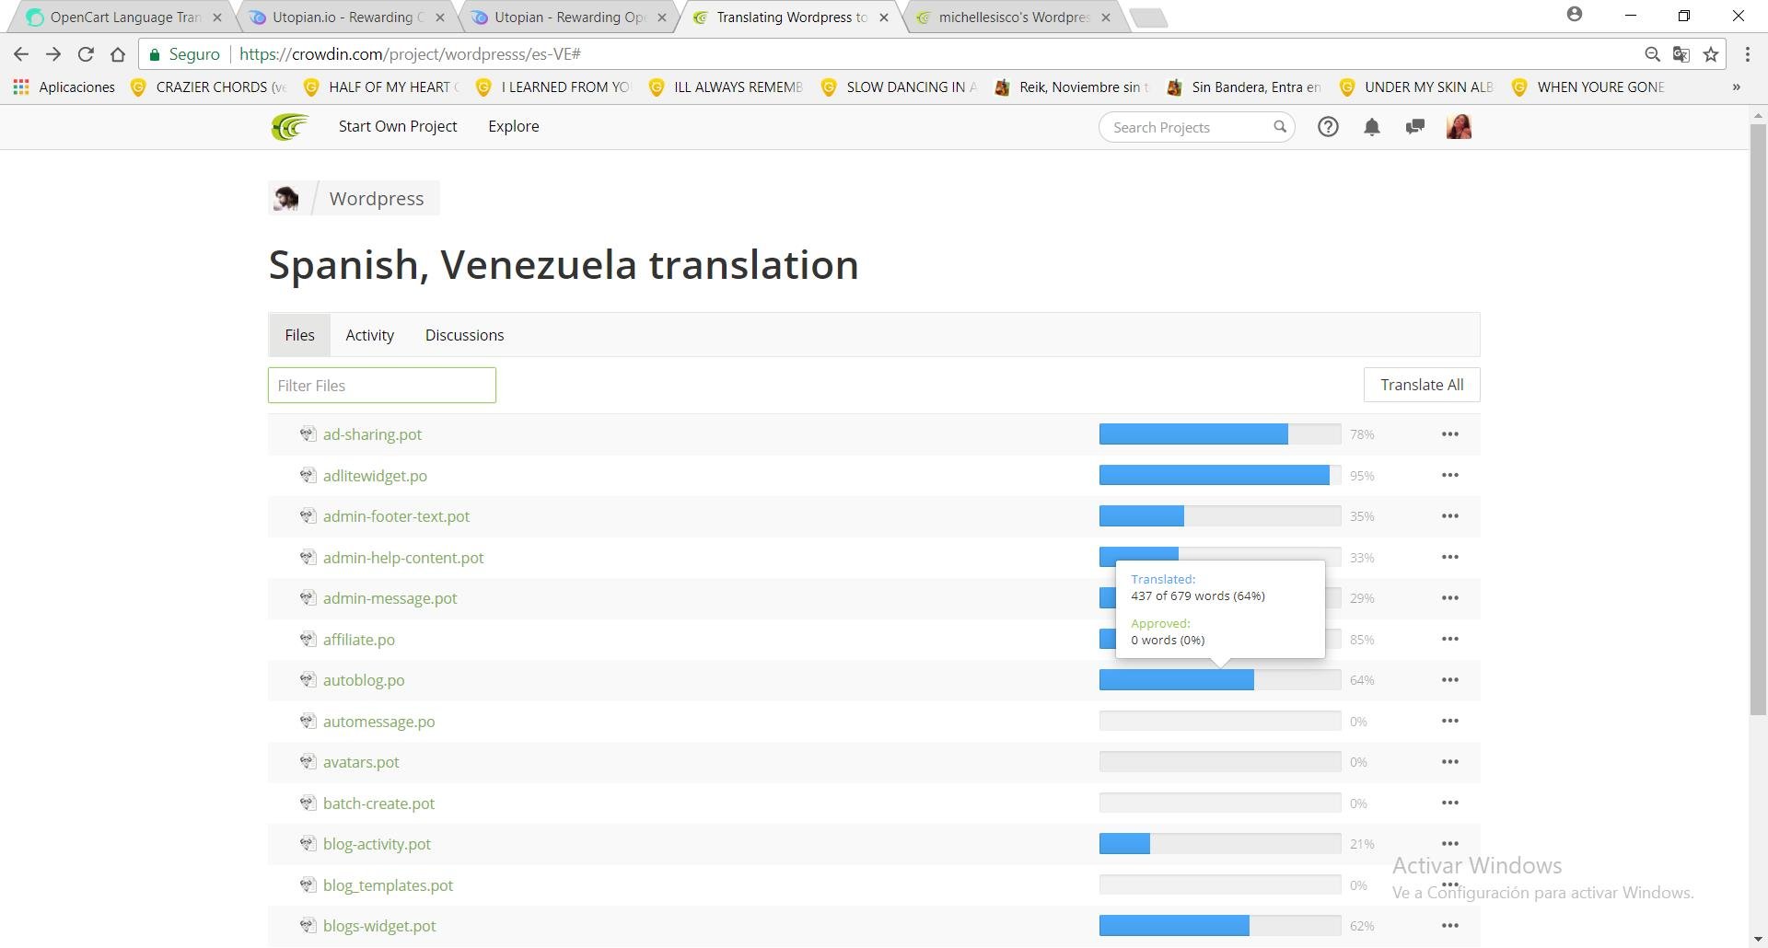Open more options for blogs-widget.pot

pyautogui.click(x=1449, y=925)
